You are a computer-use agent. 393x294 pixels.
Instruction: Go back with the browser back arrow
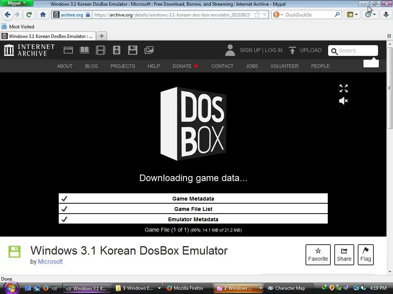click(x=8, y=15)
